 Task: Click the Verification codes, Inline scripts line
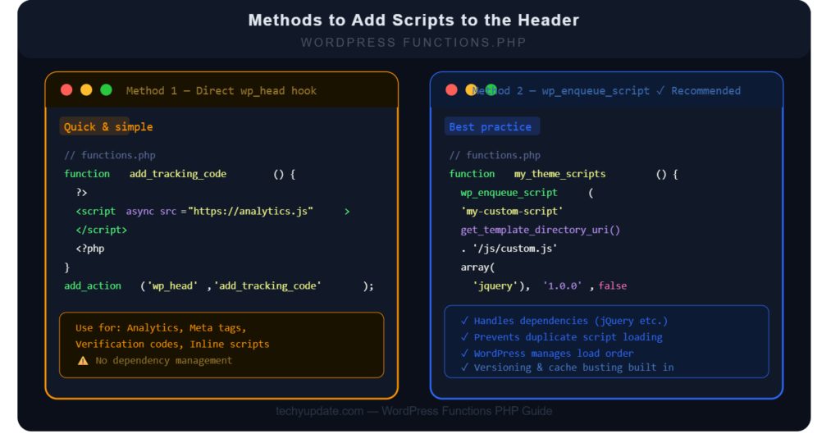(x=172, y=344)
